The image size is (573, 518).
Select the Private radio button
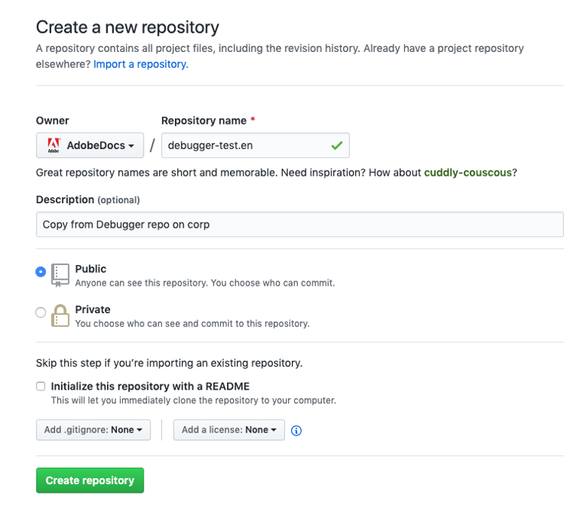tap(40, 312)
